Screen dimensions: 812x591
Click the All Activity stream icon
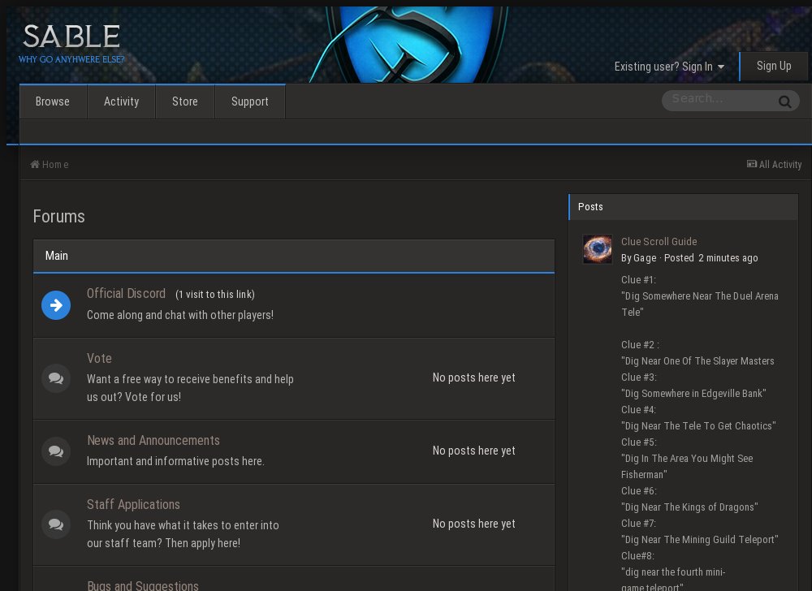coord(751,164)
